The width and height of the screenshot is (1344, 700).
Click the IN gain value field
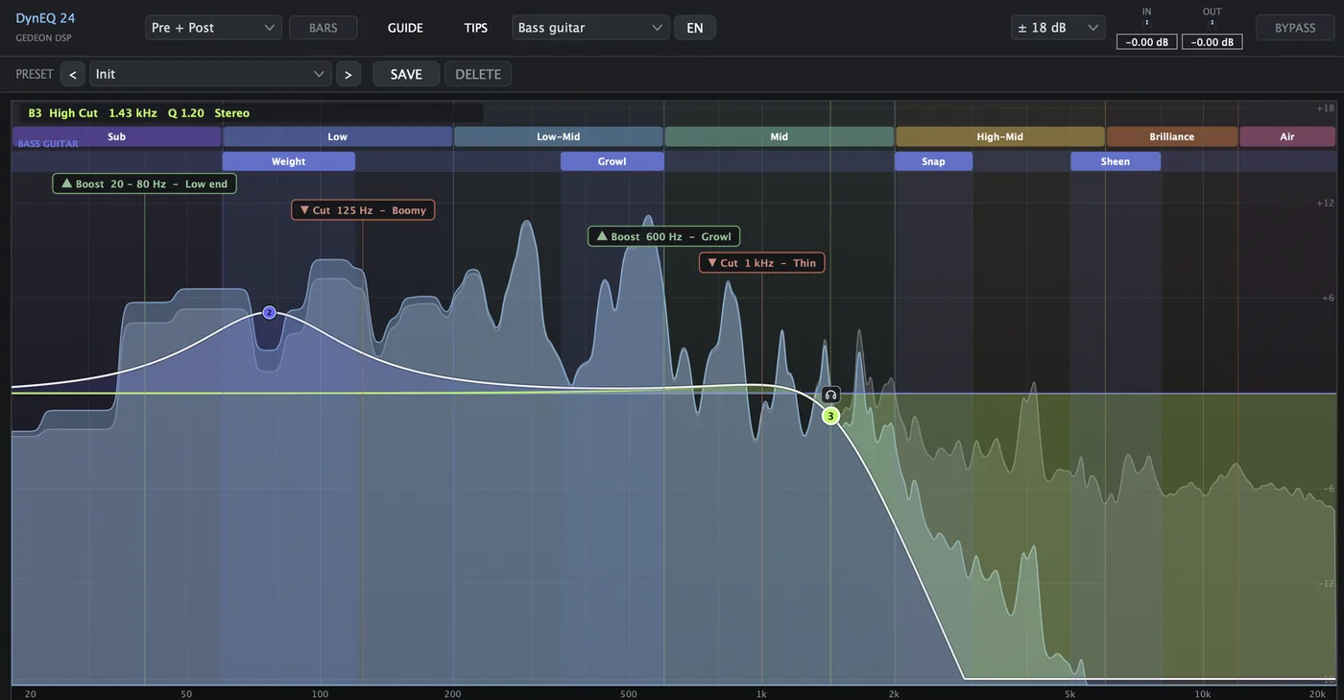(x=1146, y=42)
